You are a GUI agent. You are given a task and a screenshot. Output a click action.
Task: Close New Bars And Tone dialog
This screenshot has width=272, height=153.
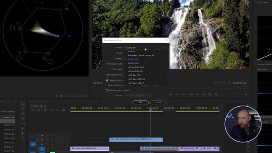tap(167, 40)
